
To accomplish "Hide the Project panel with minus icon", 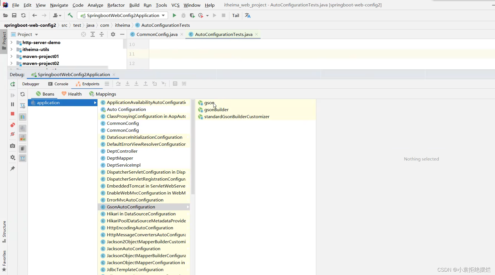I will point(122,34).
